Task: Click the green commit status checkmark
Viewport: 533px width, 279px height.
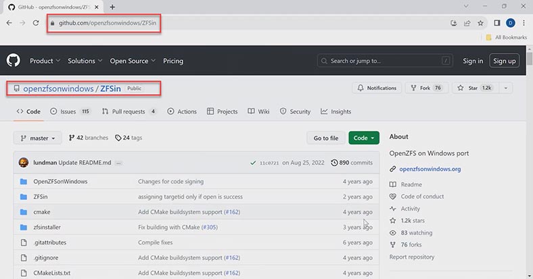Action: tap(253, 163)
